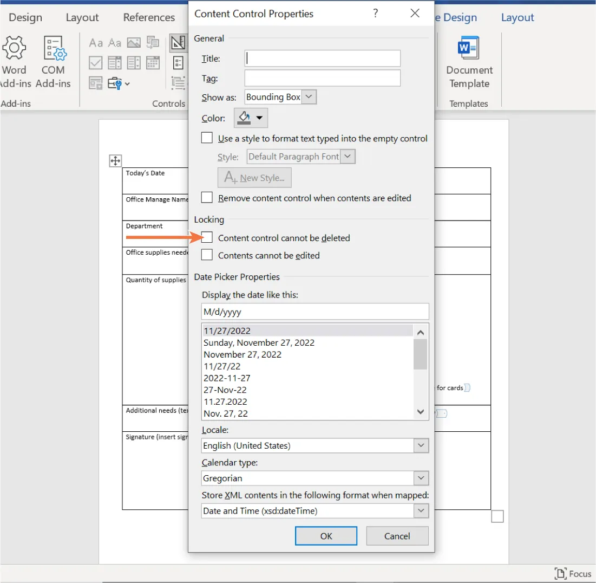The image size is (596, 583).
Task: Switch to the Layout ribbon tab
Action: (82, 17)
